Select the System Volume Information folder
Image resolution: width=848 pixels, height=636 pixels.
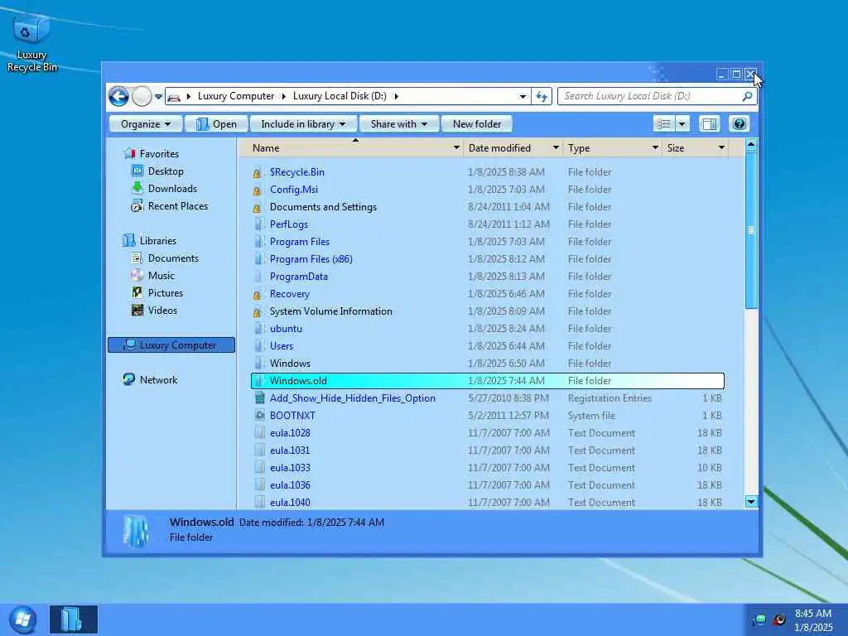(330, 311)
